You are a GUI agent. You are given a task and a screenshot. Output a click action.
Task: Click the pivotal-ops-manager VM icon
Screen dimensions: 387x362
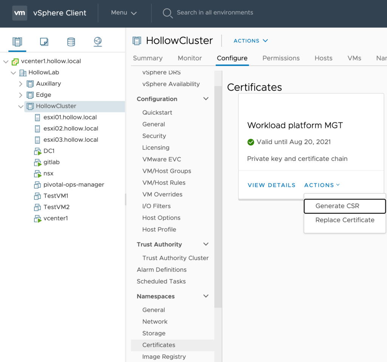[37, 185]
